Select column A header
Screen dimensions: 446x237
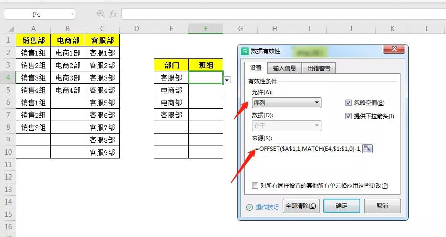[33, 29]
